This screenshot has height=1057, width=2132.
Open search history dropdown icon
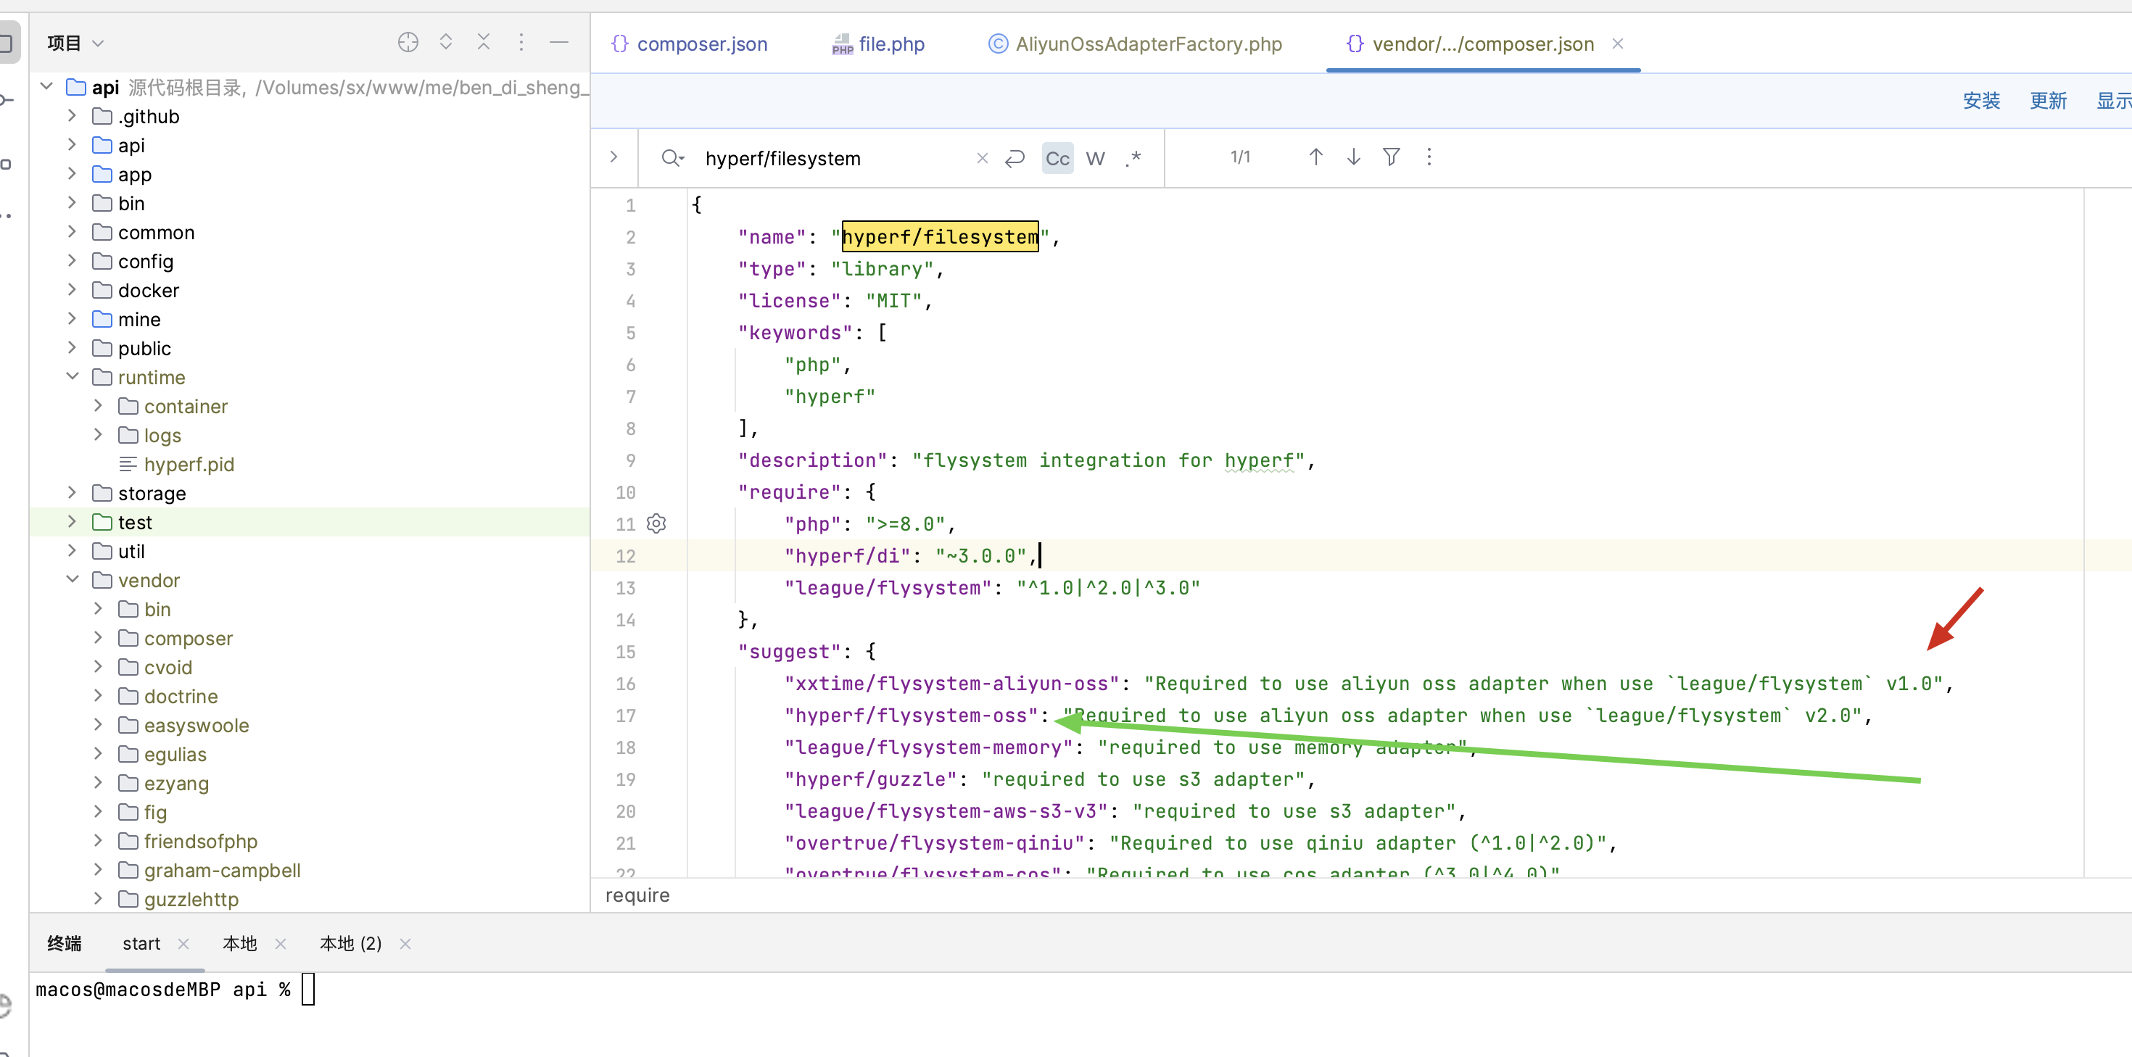(673, 158)
